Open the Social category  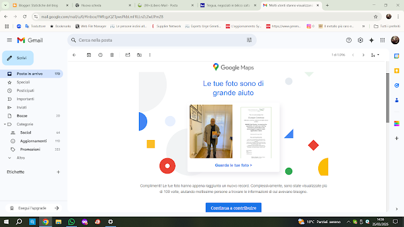(25, 132)
